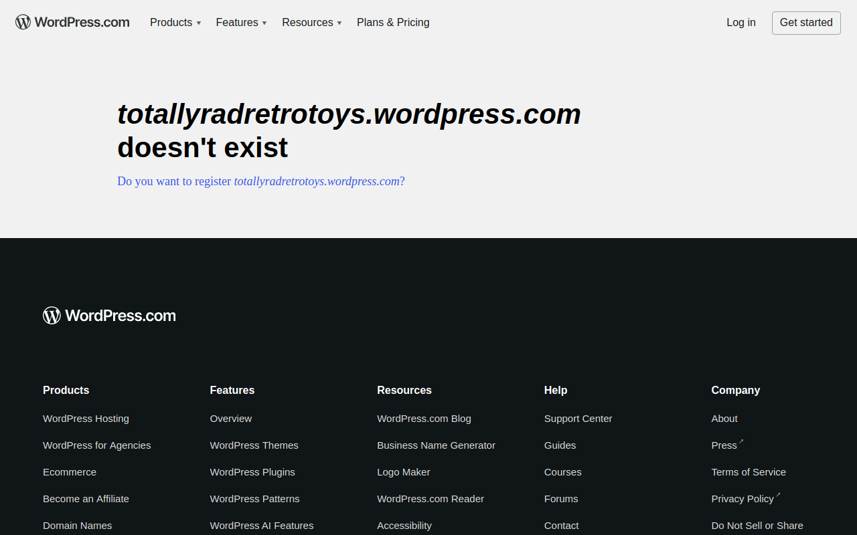857x535 pixels.
Task: Open the Plans & Pricing page
Action: coord(393,22)
